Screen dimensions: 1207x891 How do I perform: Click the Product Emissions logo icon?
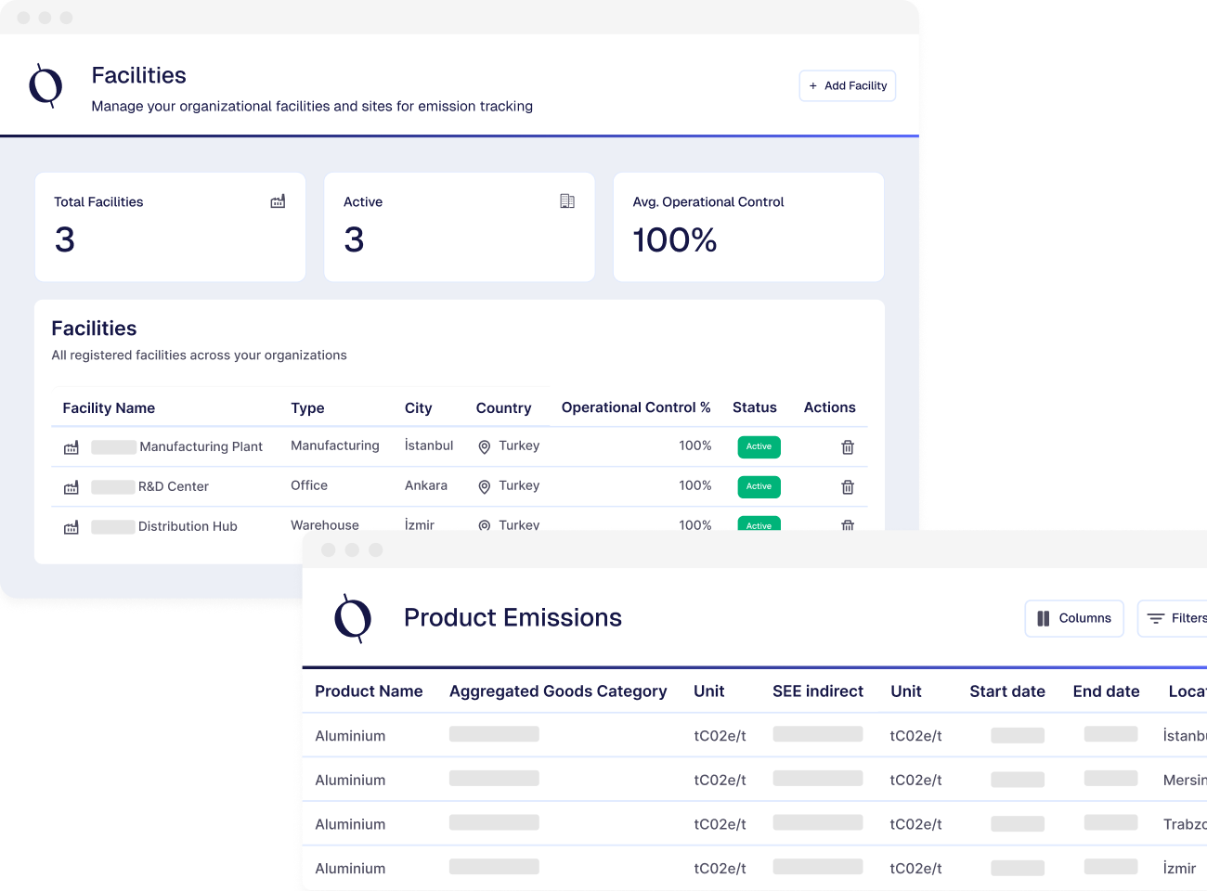[353, 618]
